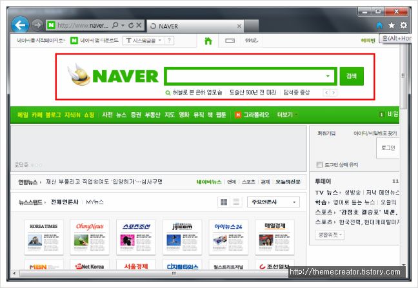Show previous trending keyword arrow

pyautogui.click(x=326, y=93)
